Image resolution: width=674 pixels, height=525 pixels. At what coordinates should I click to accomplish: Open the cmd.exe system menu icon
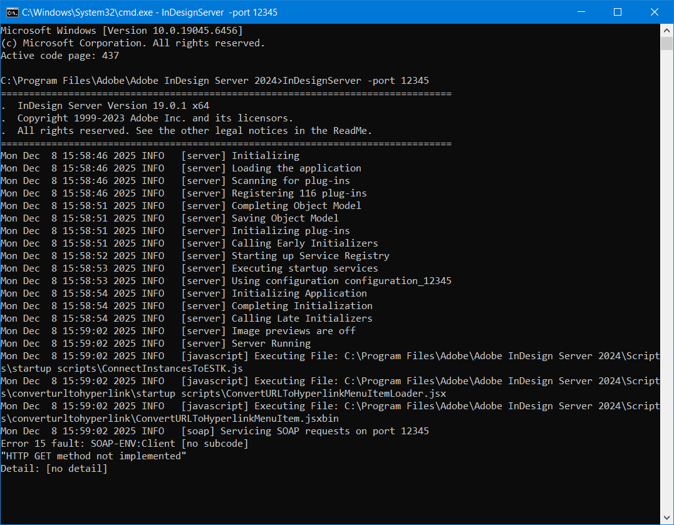(11, 12)
